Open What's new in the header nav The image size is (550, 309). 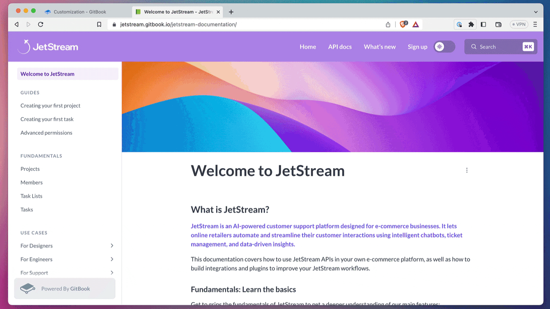click(380, 47)
